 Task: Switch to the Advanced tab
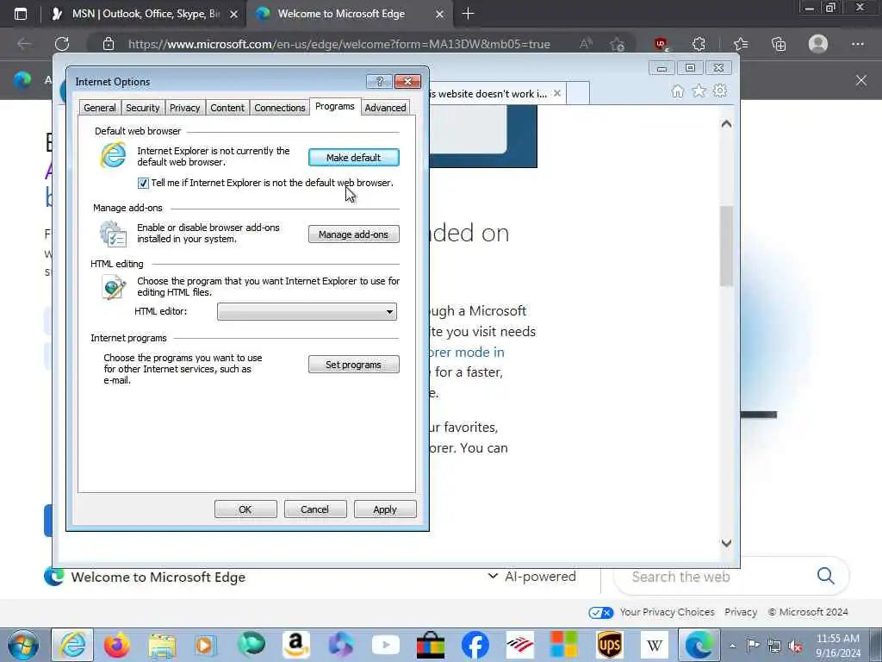coord(385,108)
